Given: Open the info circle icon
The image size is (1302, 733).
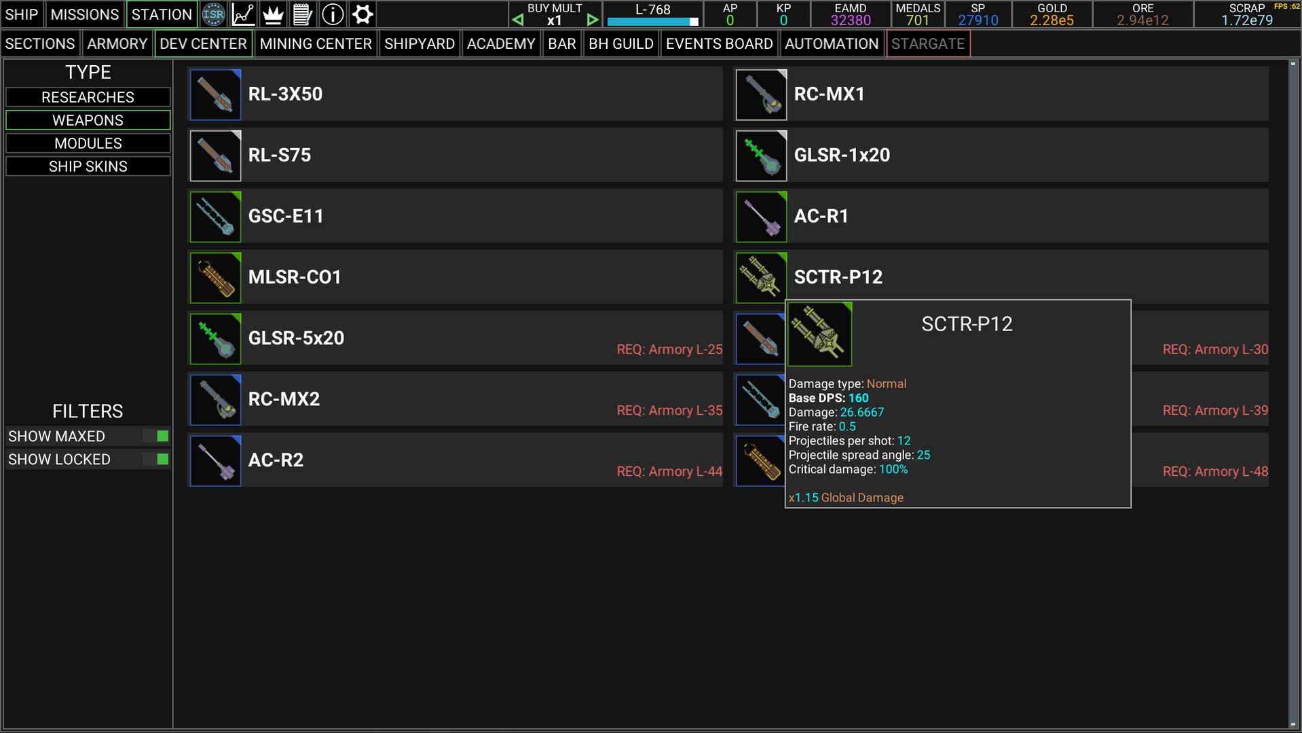Looking at the screenshot, I should pos(333,14).
